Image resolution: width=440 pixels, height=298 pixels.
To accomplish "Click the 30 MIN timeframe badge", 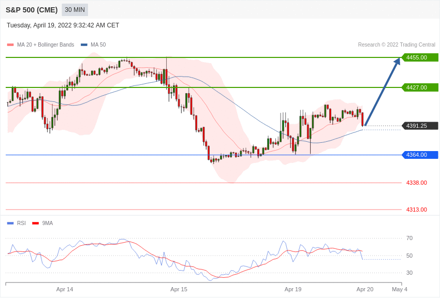I will point(75,10).
